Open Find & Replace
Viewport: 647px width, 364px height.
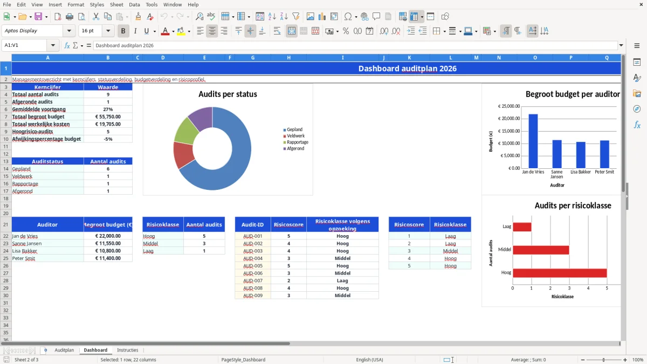pos(199,17)
